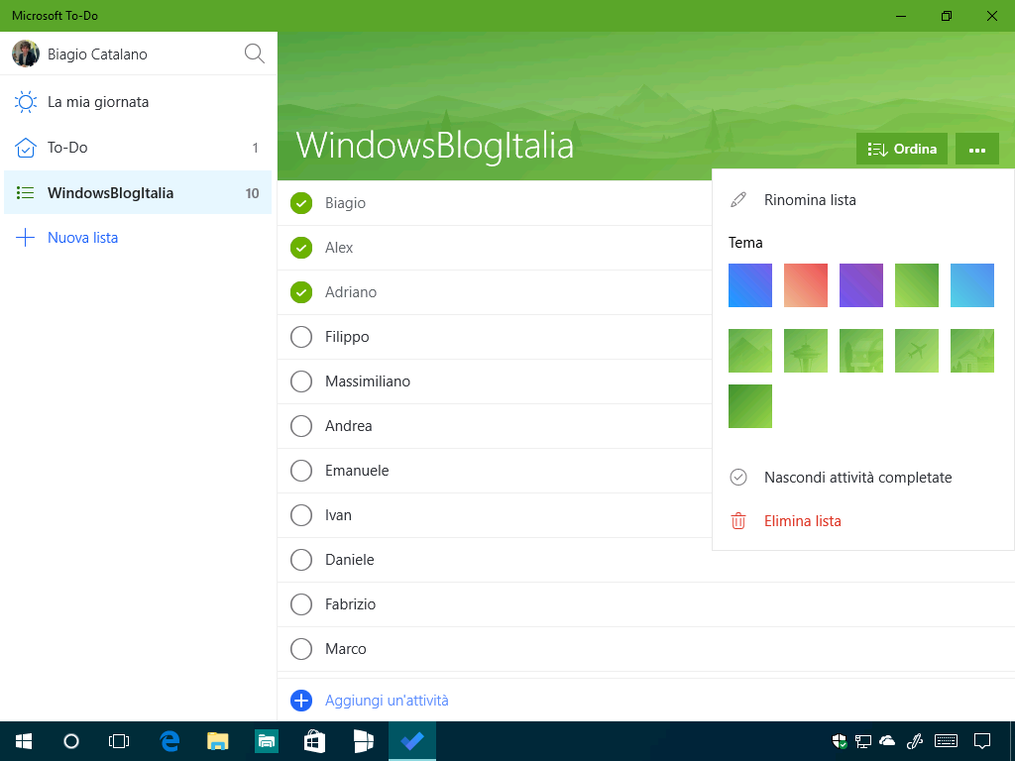The image size is (1015, 761).
Task: Open Action Center notifications icon
Action: pyautogui.click(x=982, y=741)
